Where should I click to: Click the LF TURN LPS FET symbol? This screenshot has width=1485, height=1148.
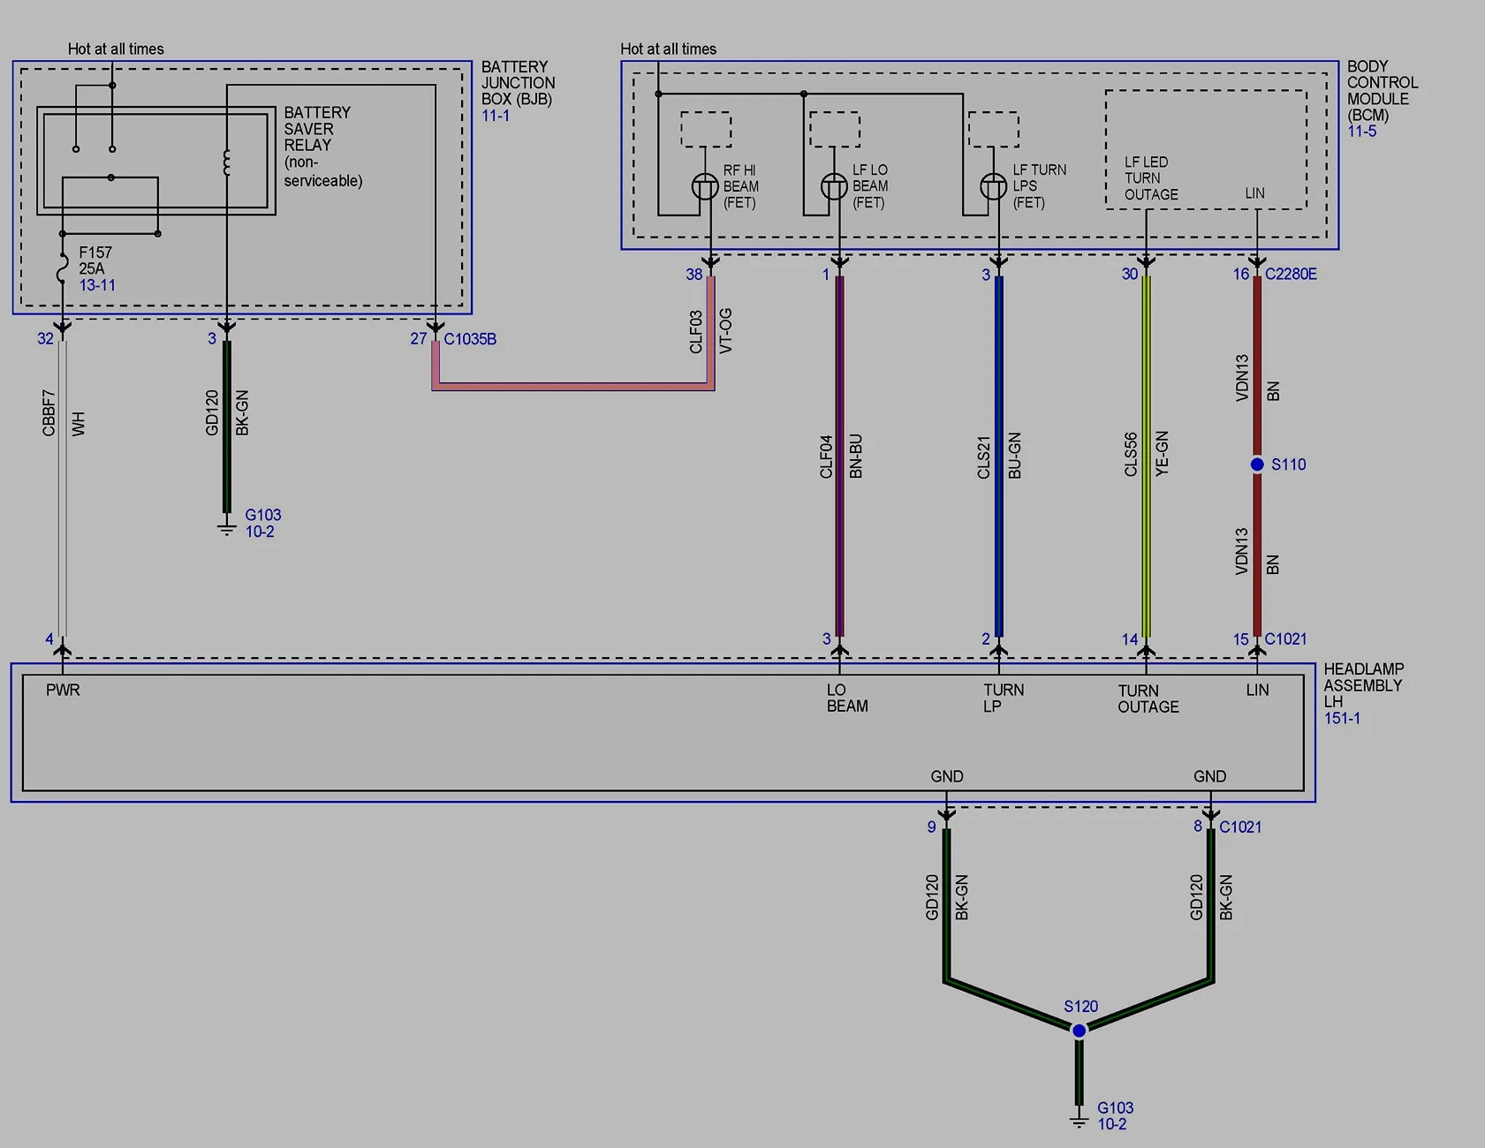[x=994, y=186]
